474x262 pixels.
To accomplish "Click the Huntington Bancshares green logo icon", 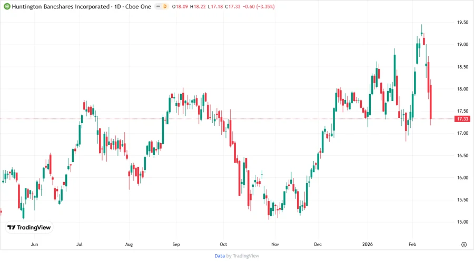I will 7,6.
